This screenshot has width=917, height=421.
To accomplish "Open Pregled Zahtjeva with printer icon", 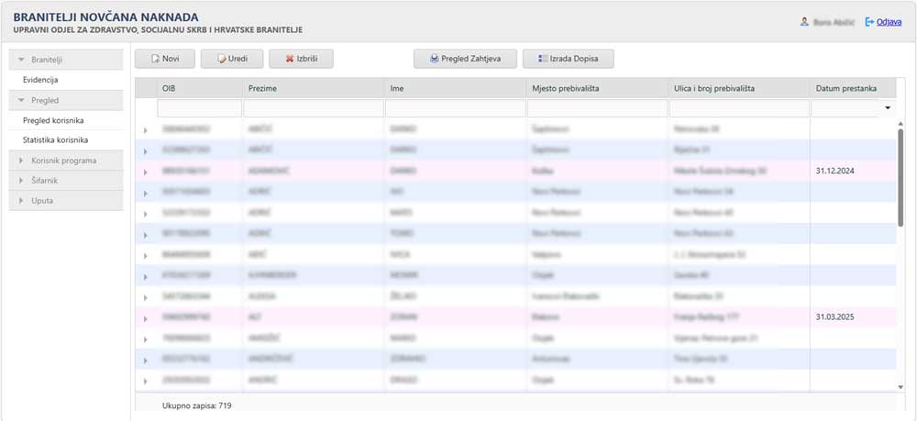I will click(465, 59).
